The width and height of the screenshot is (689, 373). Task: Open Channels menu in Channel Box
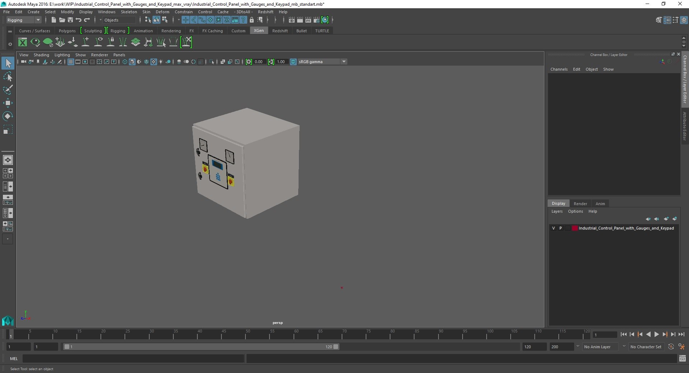click(559, 69)
